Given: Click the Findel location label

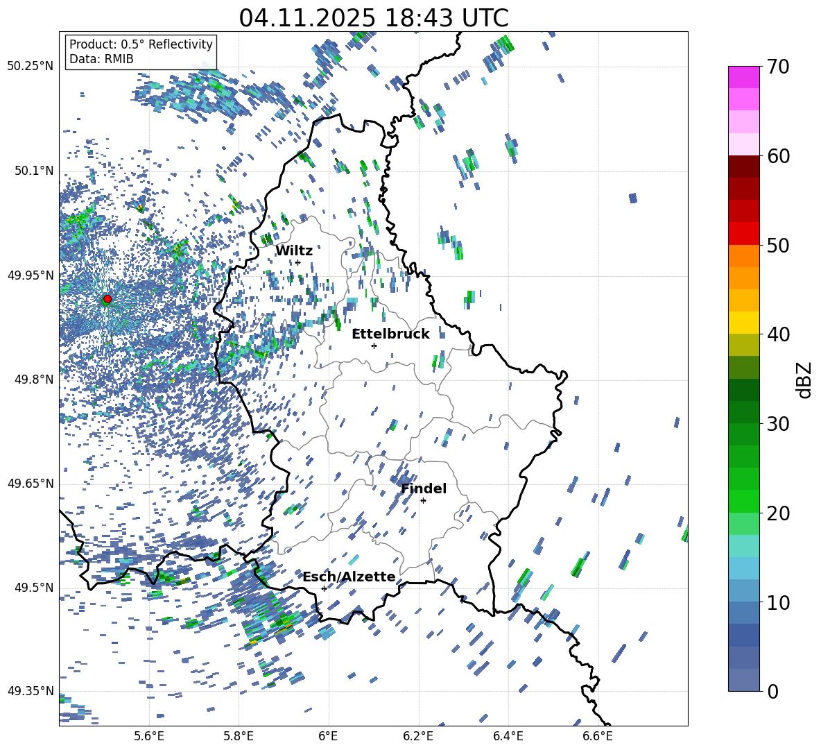Looking at the screenshot, I should point(424,488).
